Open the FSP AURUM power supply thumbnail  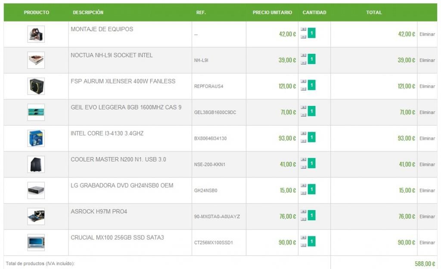point(36,86)
